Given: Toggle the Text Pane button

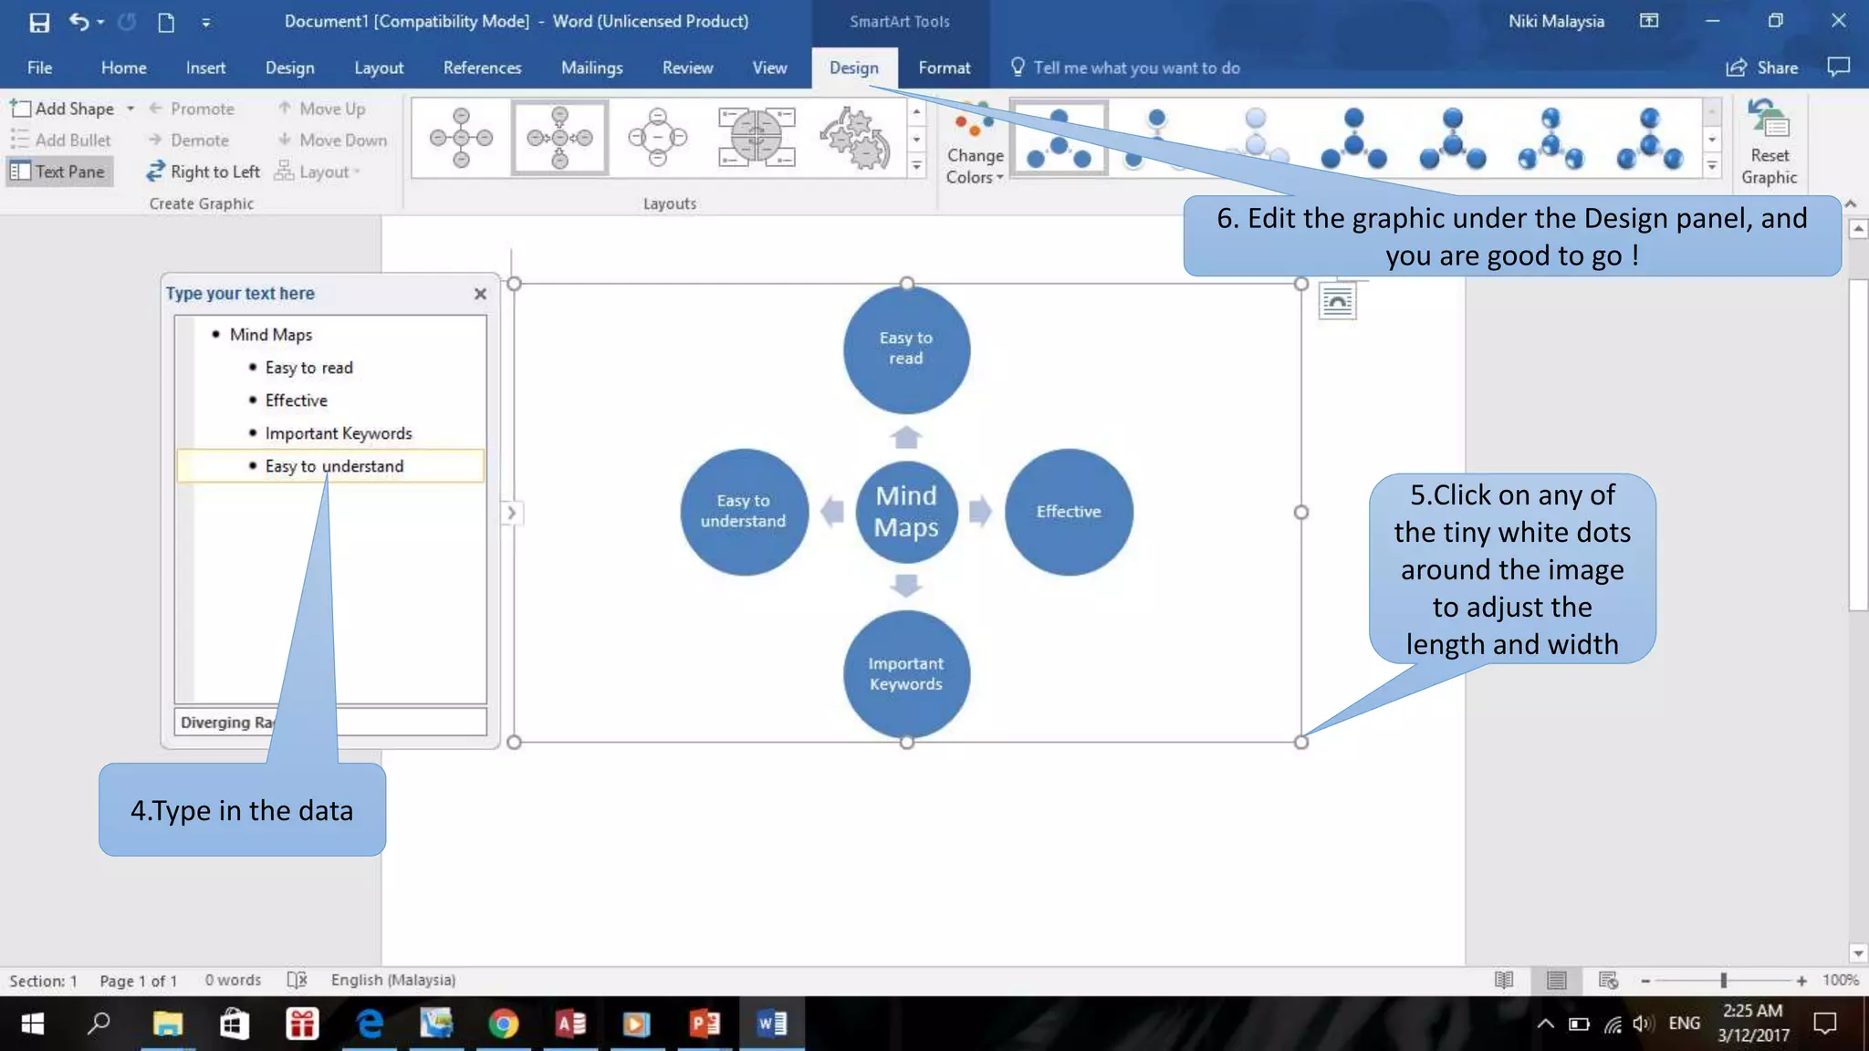Looking at the screenshot, I should [x=59, y=172].
